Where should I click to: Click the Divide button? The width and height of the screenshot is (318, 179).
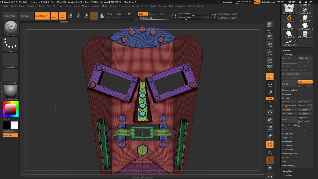point(289,84)
